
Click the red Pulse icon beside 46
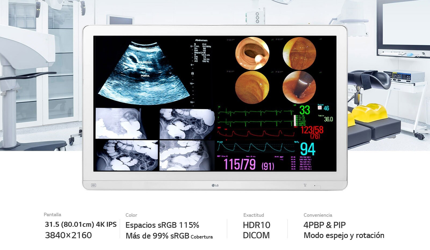point(320,108)
